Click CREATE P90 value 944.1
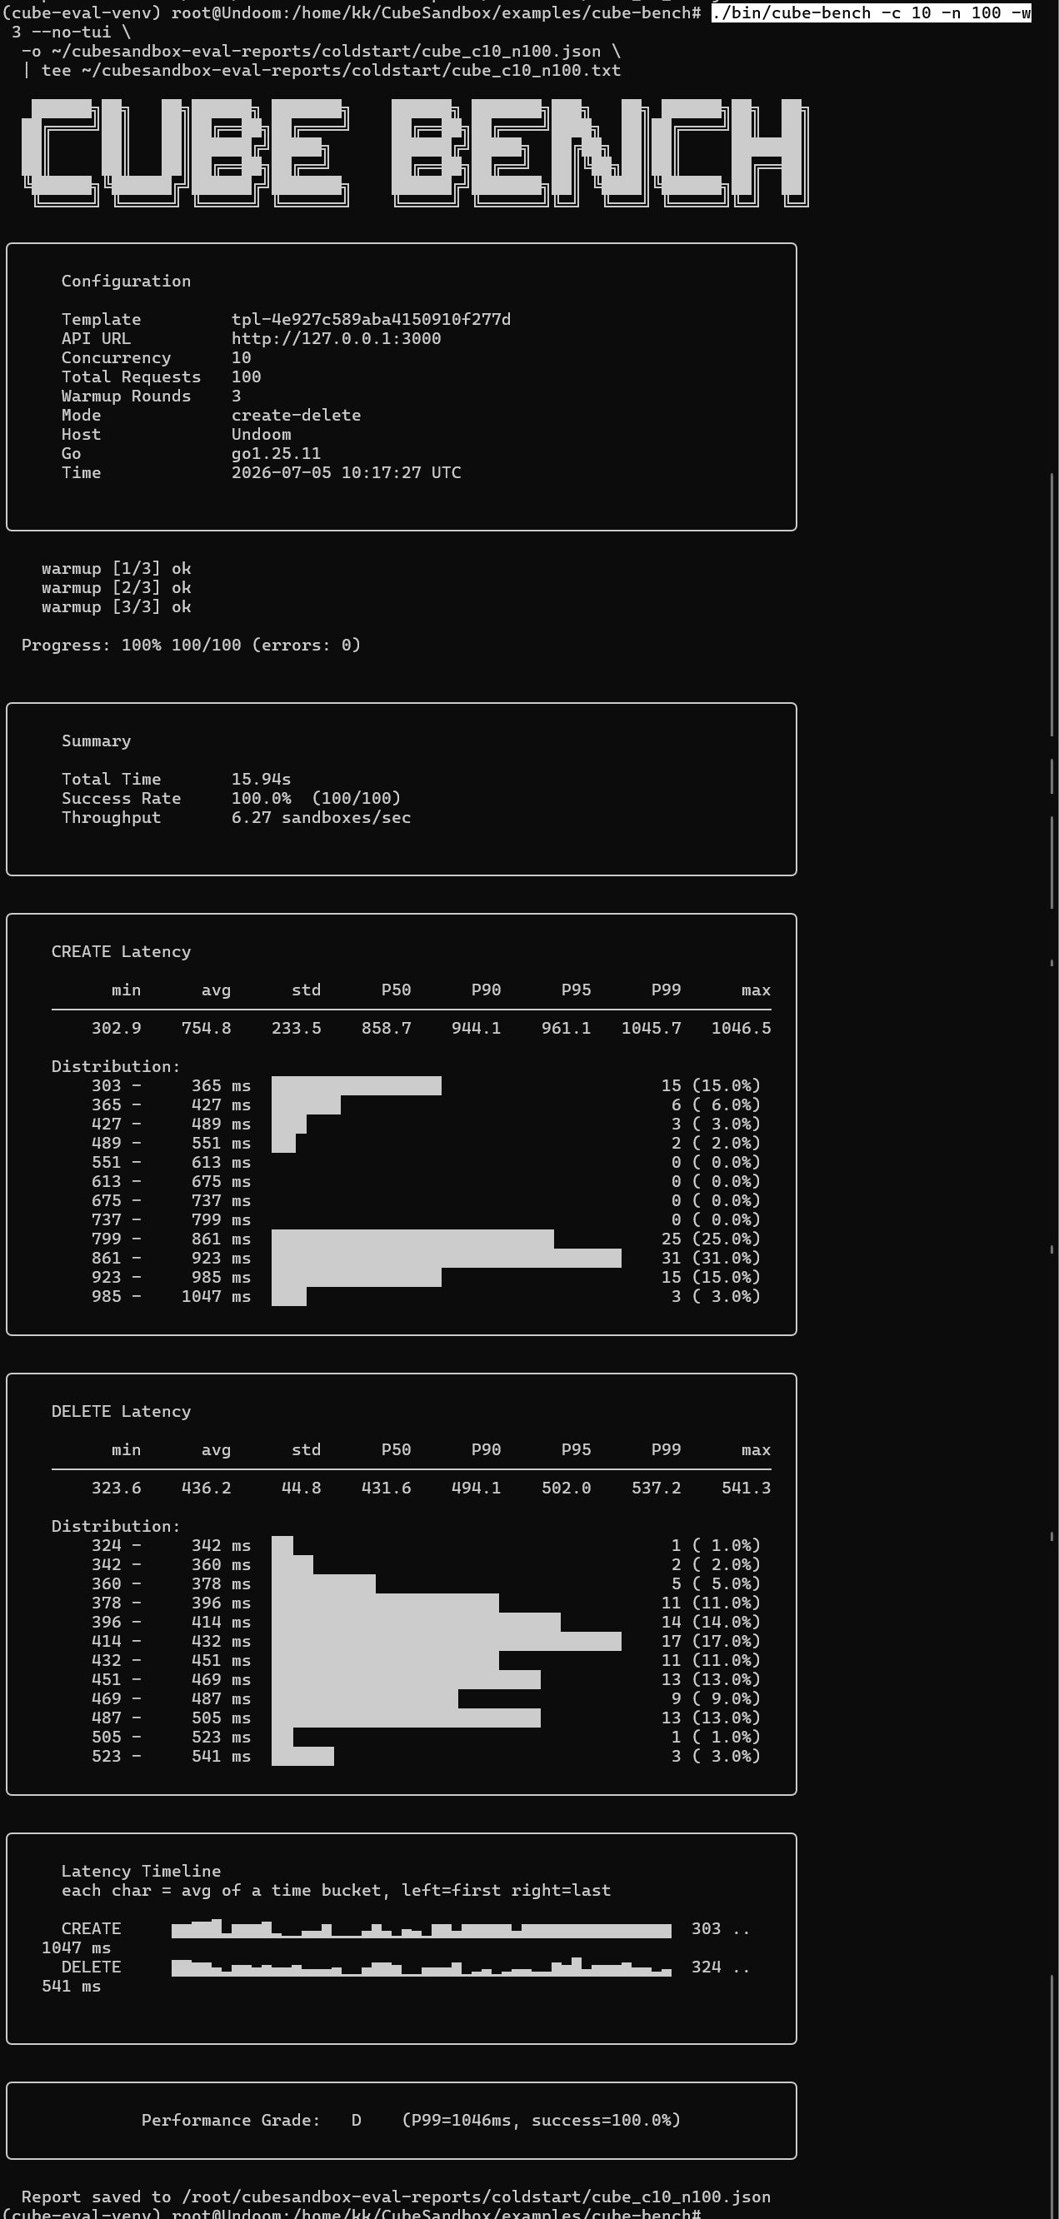Screen dimensions: 1059x2219 click(476, 1028)
